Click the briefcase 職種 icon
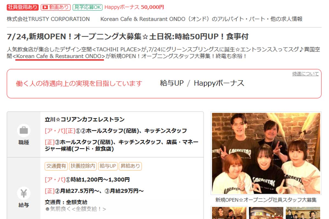329x219 pixels. point(24,130)
